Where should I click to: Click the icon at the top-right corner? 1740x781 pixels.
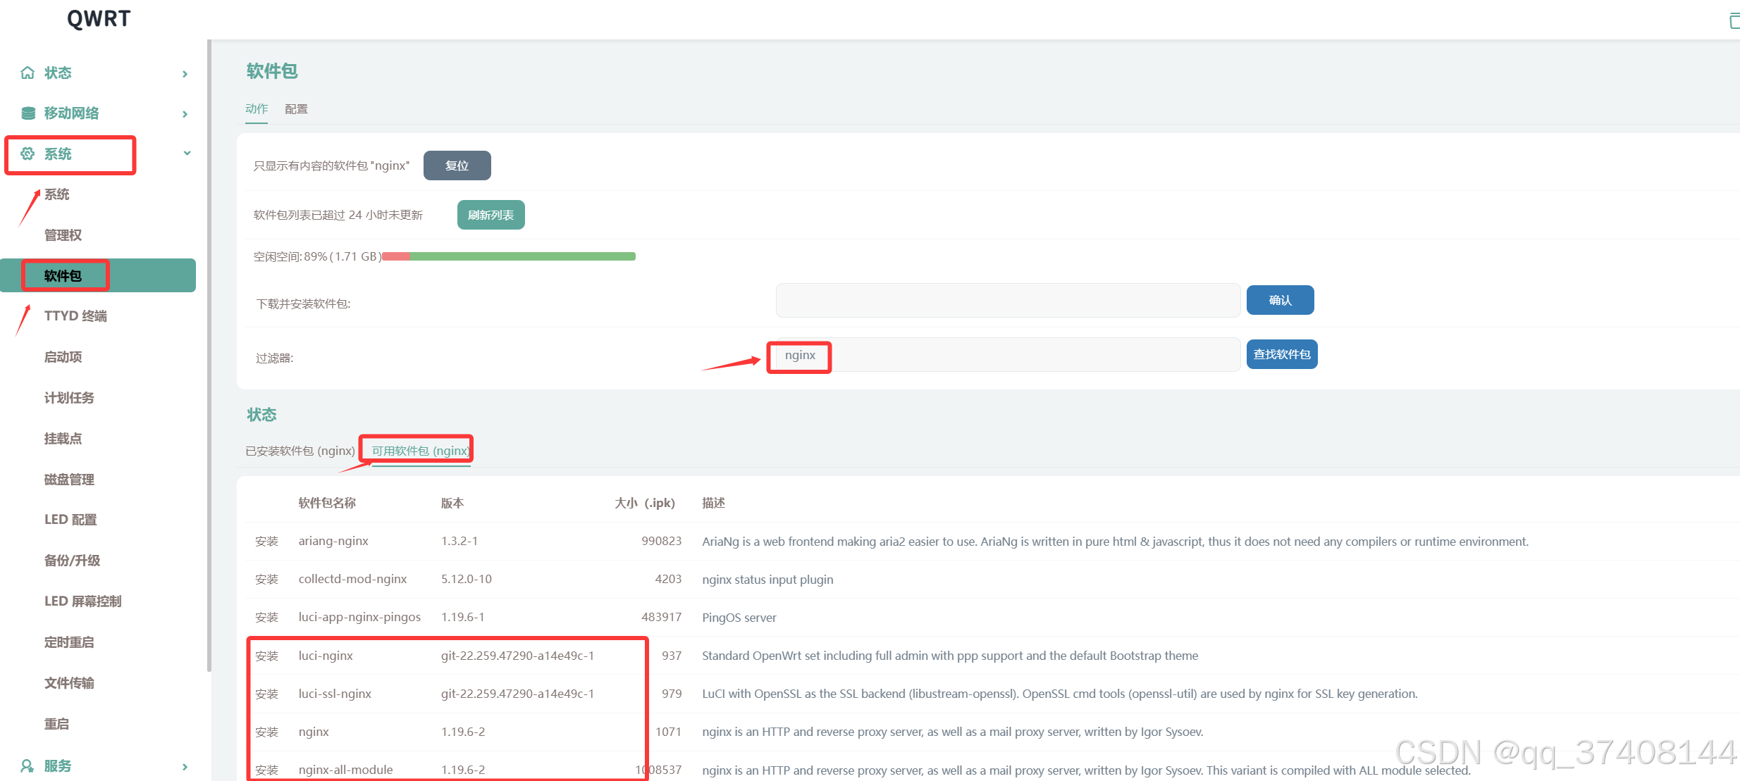pyautogui.click(x=1734, y=20)
